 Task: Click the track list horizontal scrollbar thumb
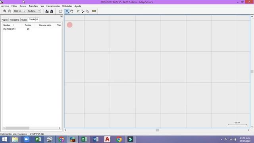point(17,128)
